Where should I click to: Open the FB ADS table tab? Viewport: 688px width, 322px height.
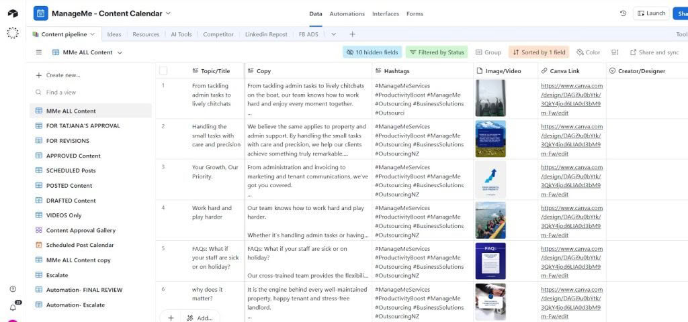tap(308, 34)
